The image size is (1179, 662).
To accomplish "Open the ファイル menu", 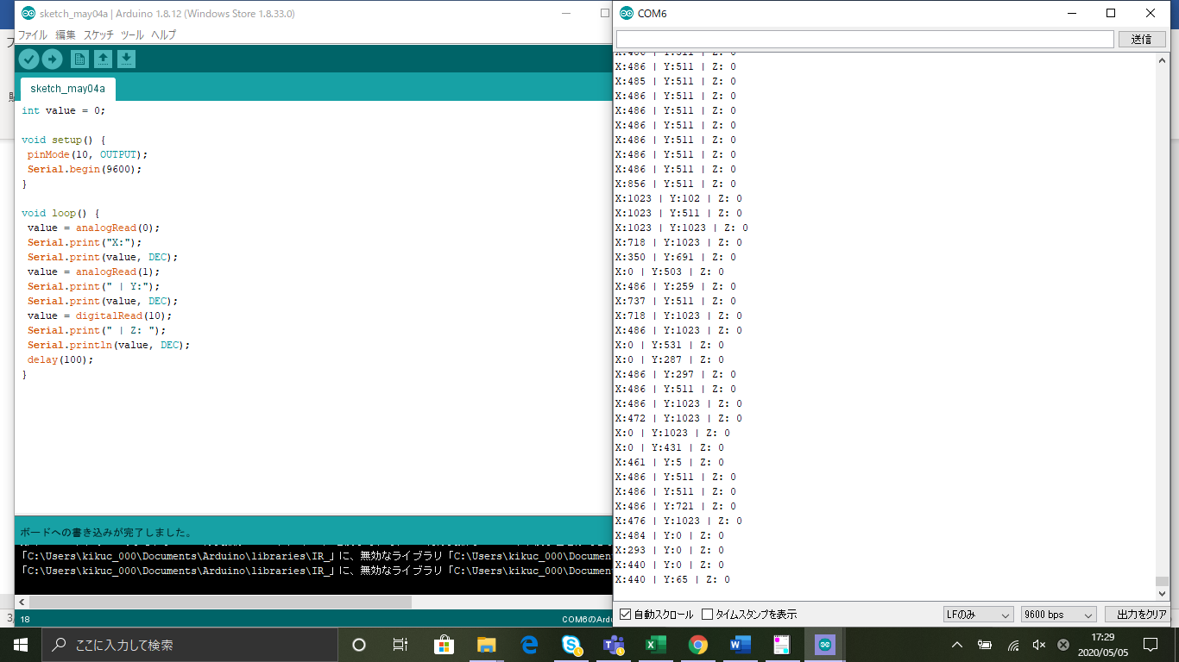I will click(x=33, y=35).
